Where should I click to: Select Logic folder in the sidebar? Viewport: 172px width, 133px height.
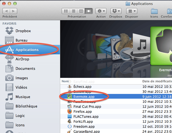click(x=30, y=116)
